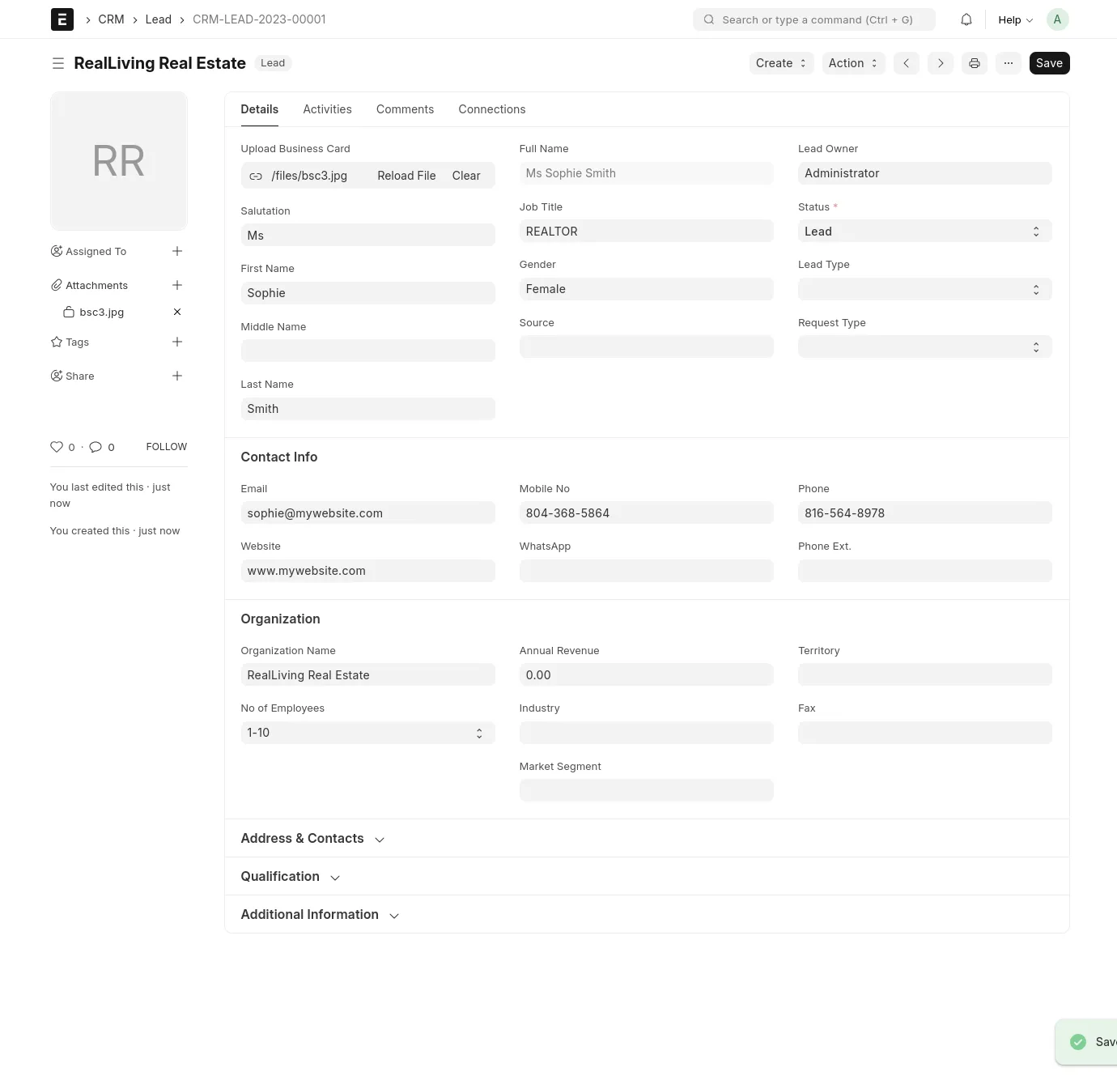Expand the Qualification section
Image resolution: width=1117 pixels, height=1076 pixels.
coord(291,877)
